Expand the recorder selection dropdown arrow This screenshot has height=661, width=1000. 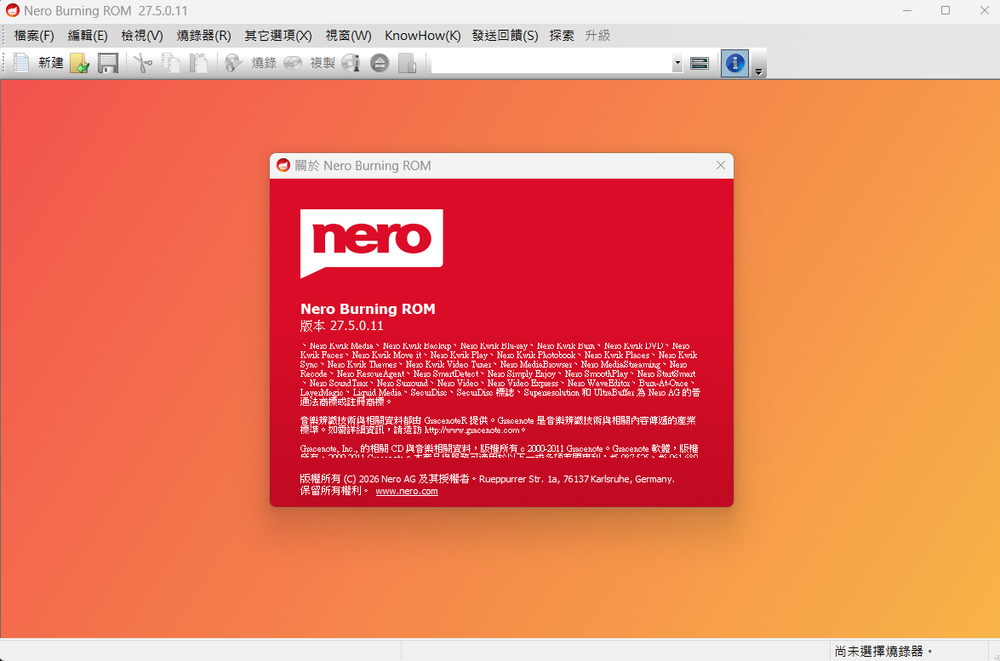click(x=677, y=62)
